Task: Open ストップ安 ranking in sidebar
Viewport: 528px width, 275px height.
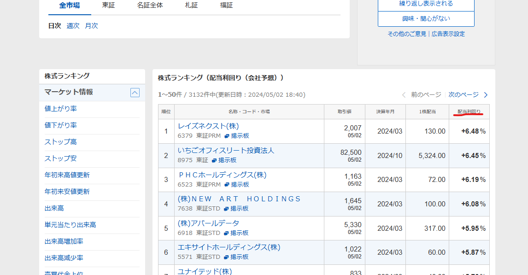Action: (61, 158)
